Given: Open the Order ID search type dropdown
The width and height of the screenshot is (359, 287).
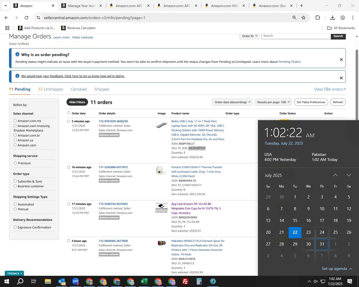Looking at the screenshot, I should pos(250,36).
